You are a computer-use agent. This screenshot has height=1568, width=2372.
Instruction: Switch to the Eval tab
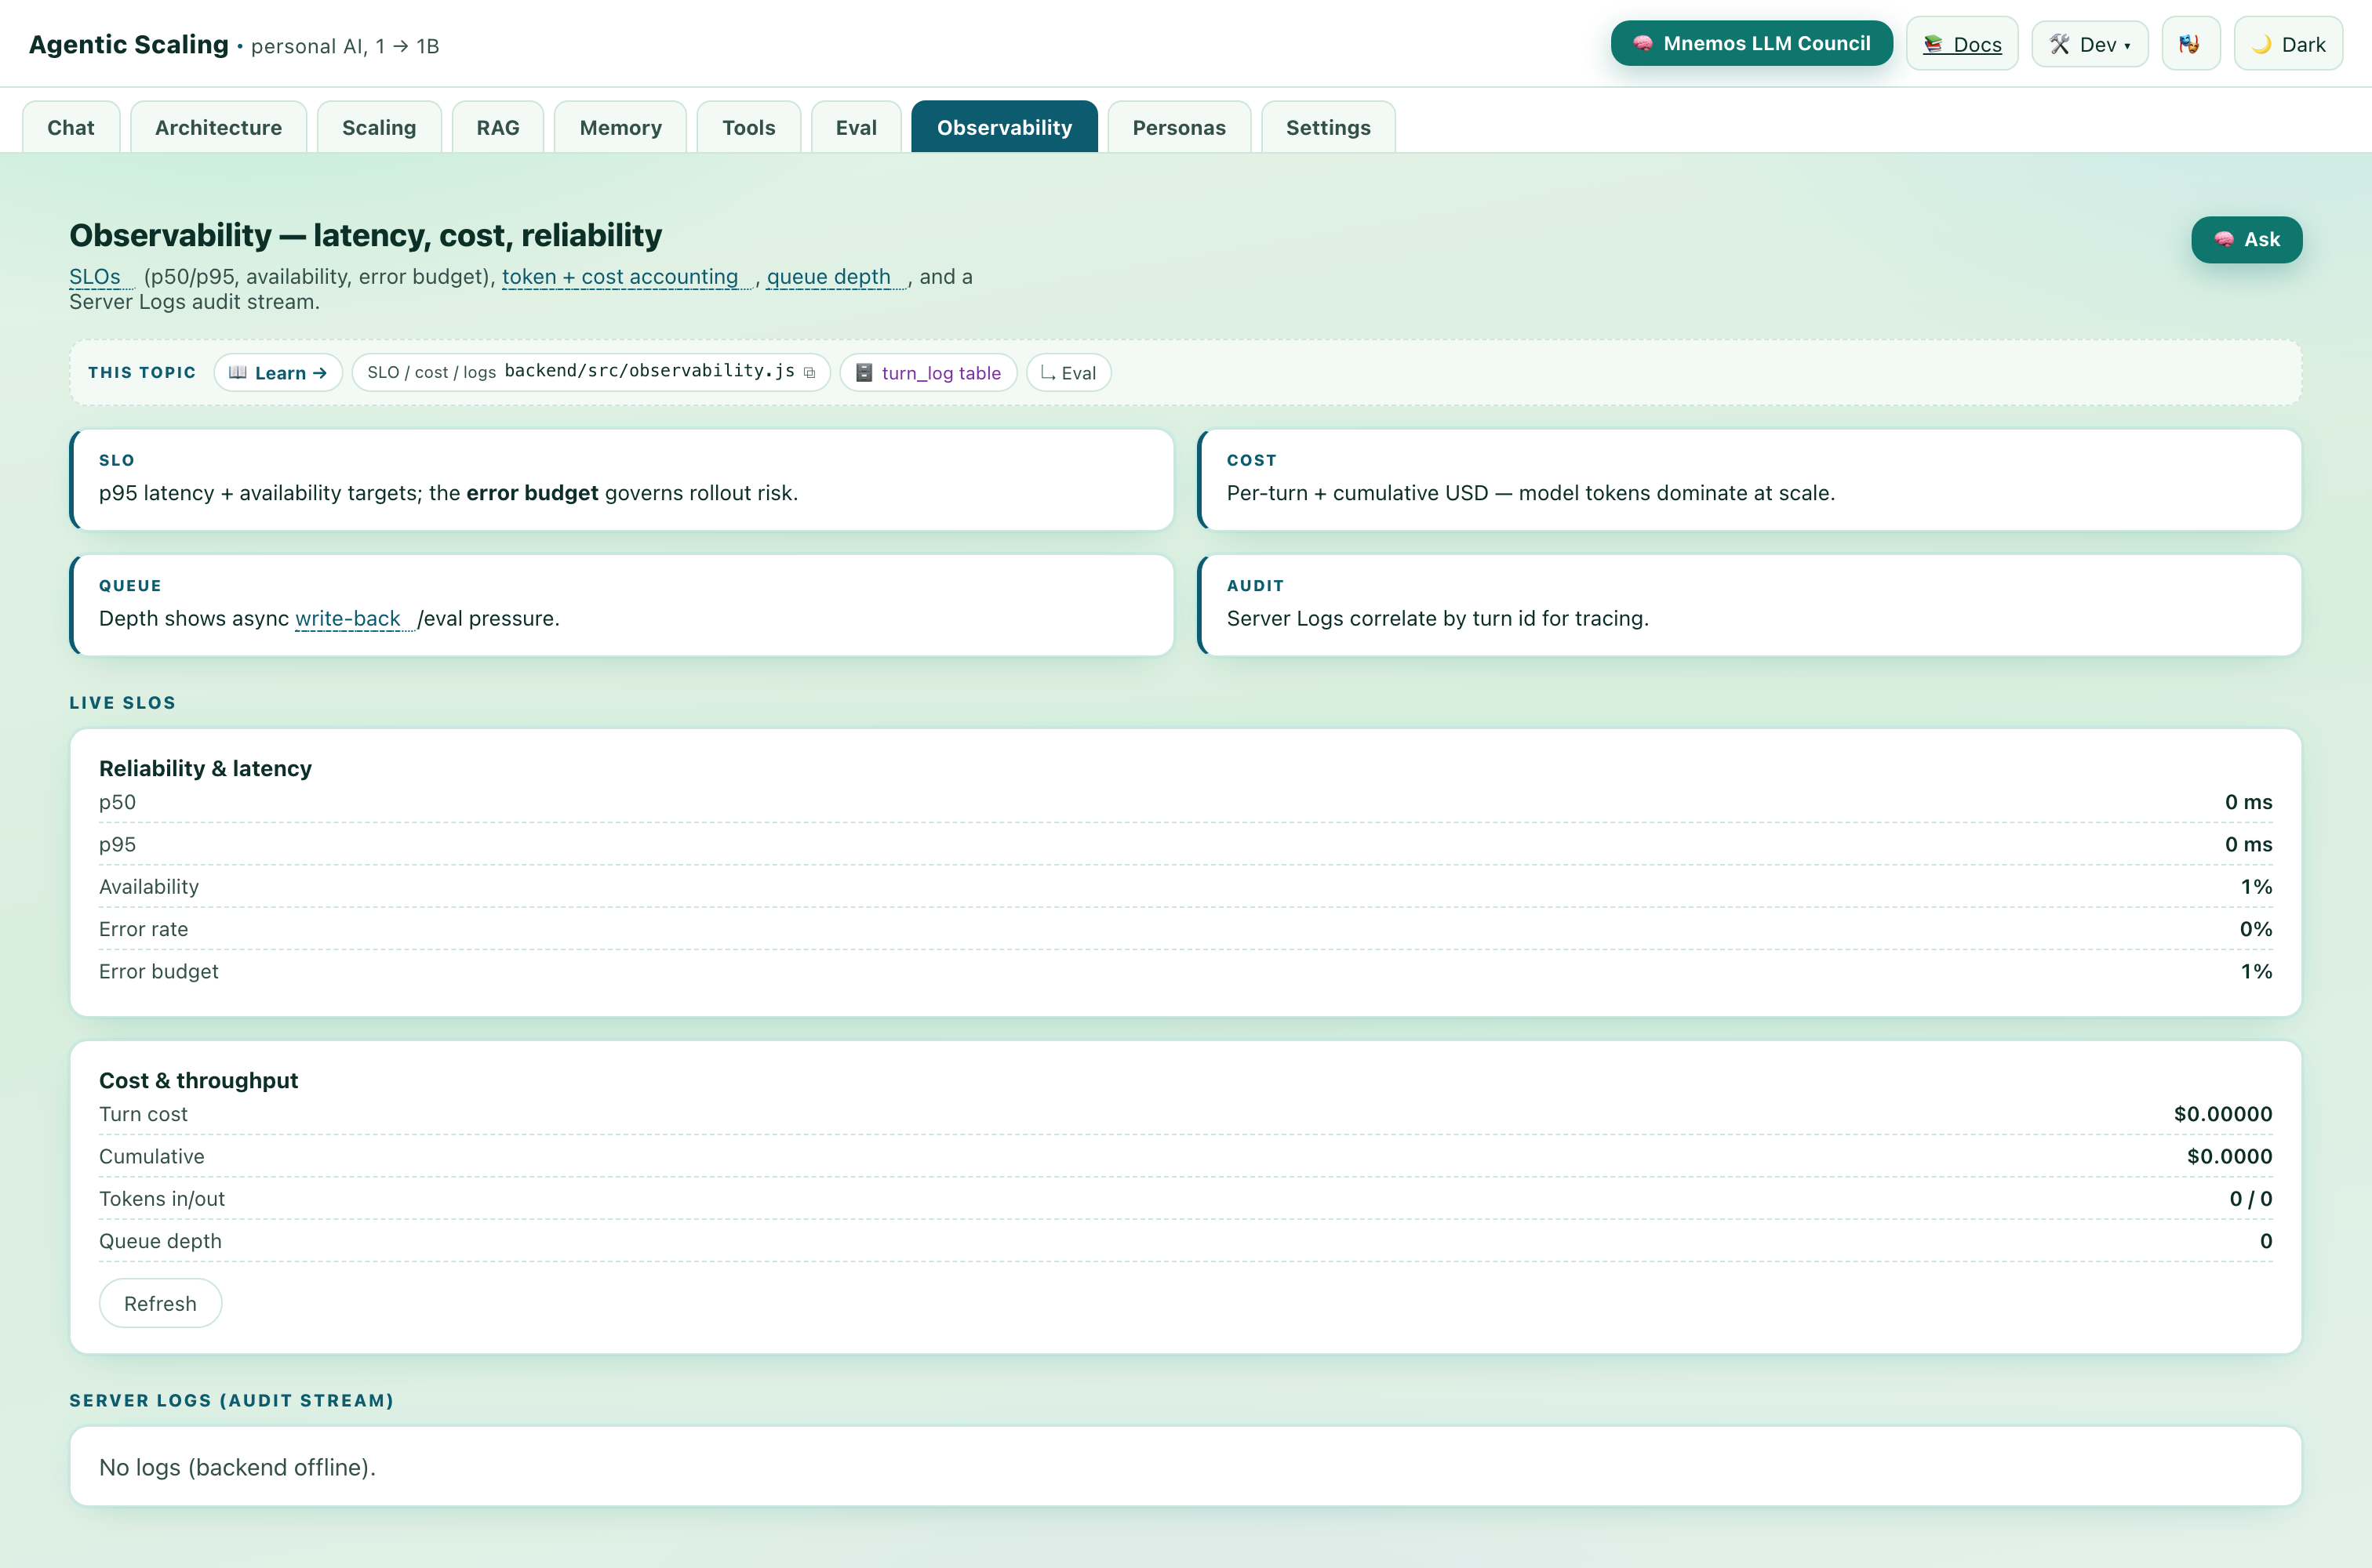click(x=857, y=127)
